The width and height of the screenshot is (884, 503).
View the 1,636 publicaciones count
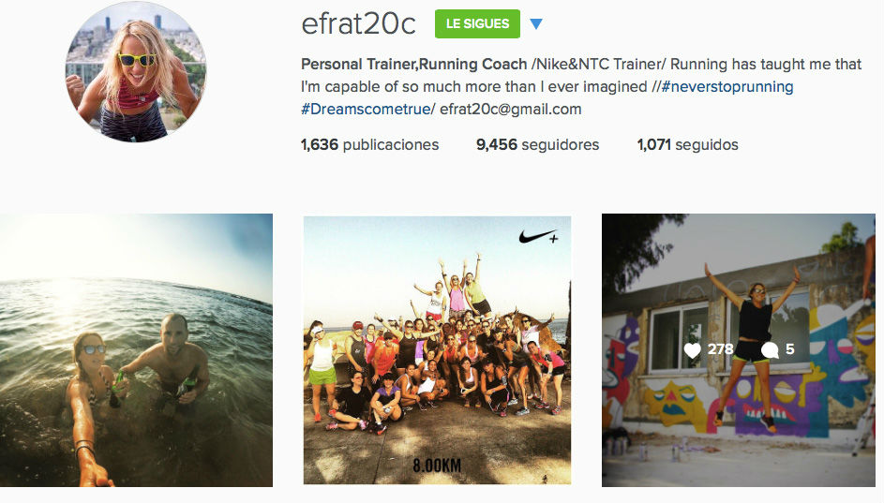pos(370,145)
